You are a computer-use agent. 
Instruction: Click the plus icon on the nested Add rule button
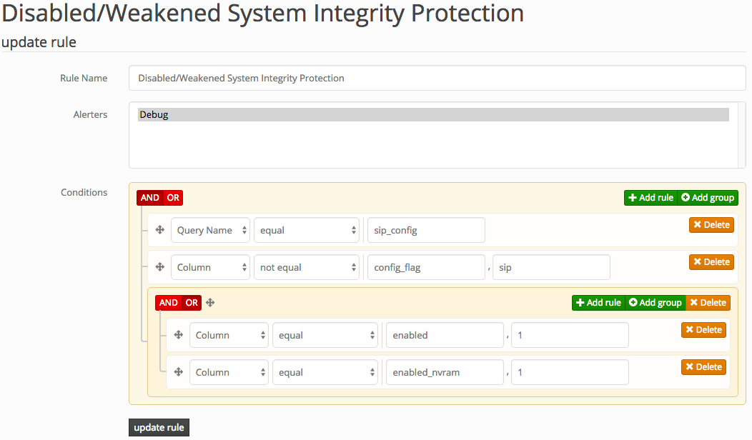click(x=581, y=302)
